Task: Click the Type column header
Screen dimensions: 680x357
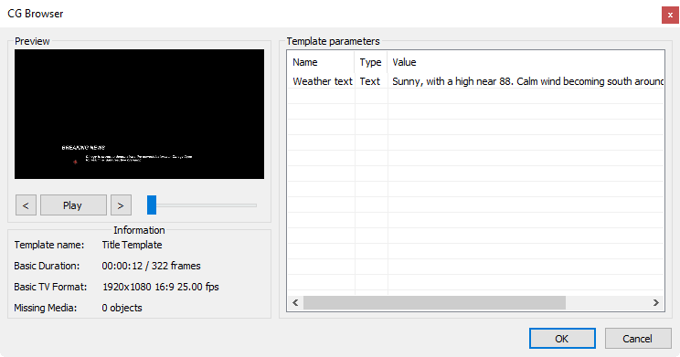Action: click(x=371, y=62)
